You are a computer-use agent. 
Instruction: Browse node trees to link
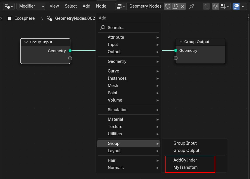[x=121, y=6]
